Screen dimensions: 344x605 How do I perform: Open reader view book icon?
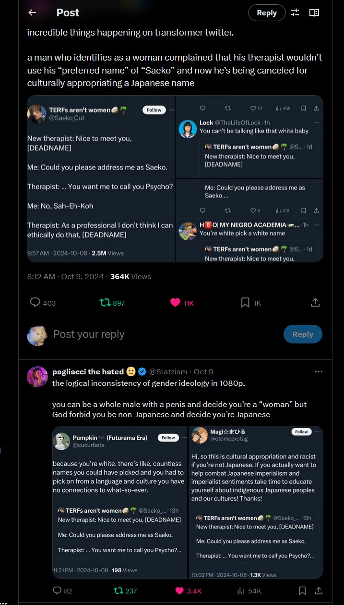[x=314, y=12]
